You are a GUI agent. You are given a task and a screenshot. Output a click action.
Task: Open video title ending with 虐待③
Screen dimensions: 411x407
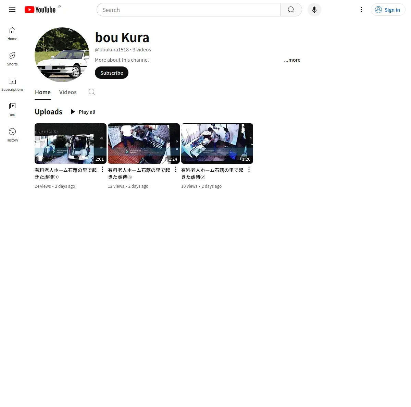click(x=139, y=173)
